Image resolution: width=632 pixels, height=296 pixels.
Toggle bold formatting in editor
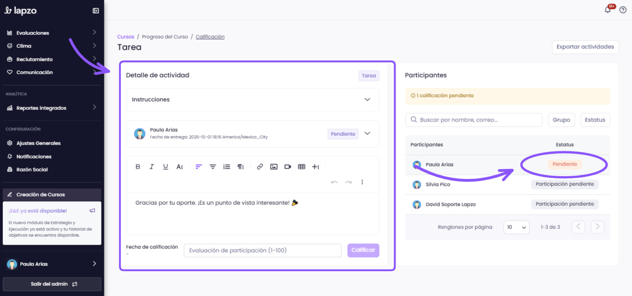tap(138, 167)
